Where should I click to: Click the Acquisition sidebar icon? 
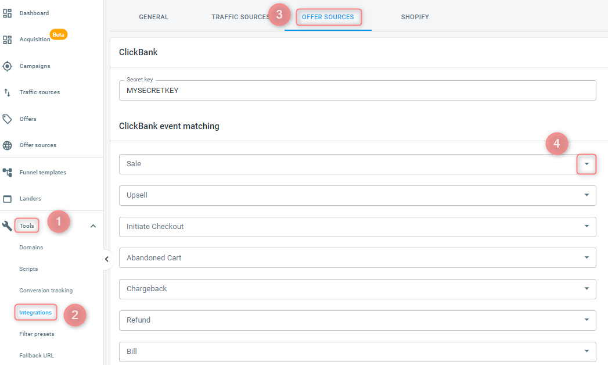[x=7, y=40]
